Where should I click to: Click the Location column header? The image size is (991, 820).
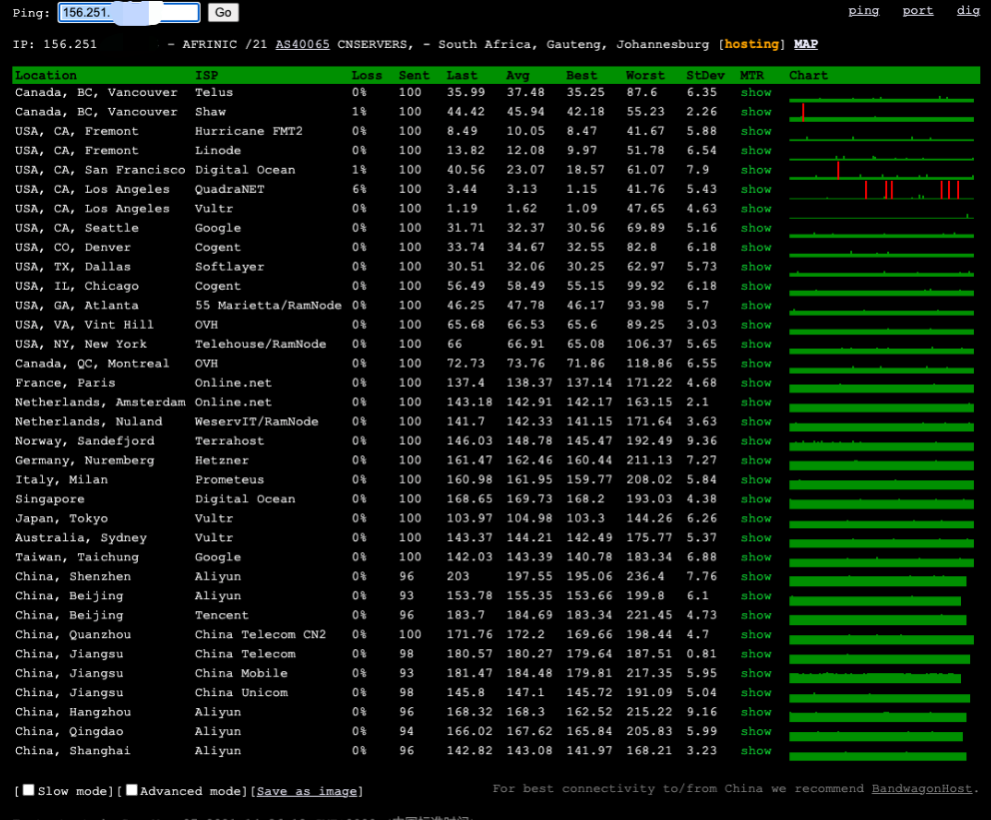(x=46, y=75)
